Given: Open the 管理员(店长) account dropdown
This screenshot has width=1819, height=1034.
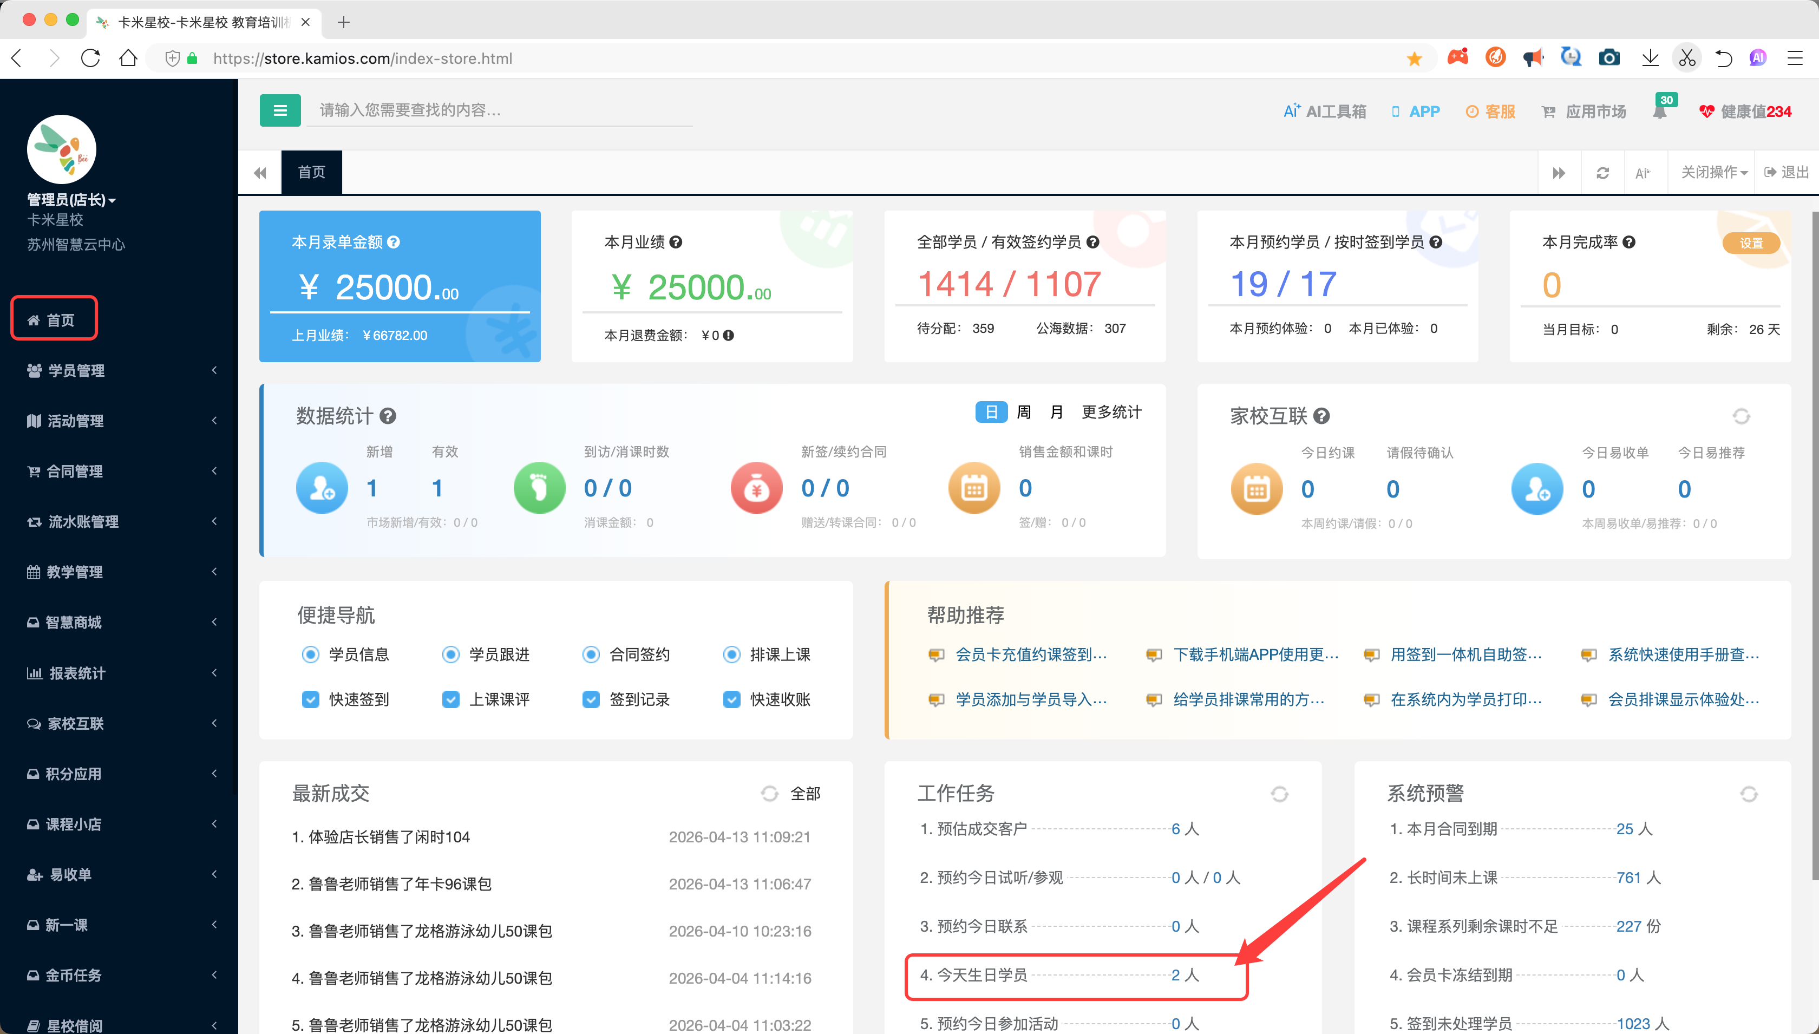Looking at the screenshot, I should (x=71, y=200).
